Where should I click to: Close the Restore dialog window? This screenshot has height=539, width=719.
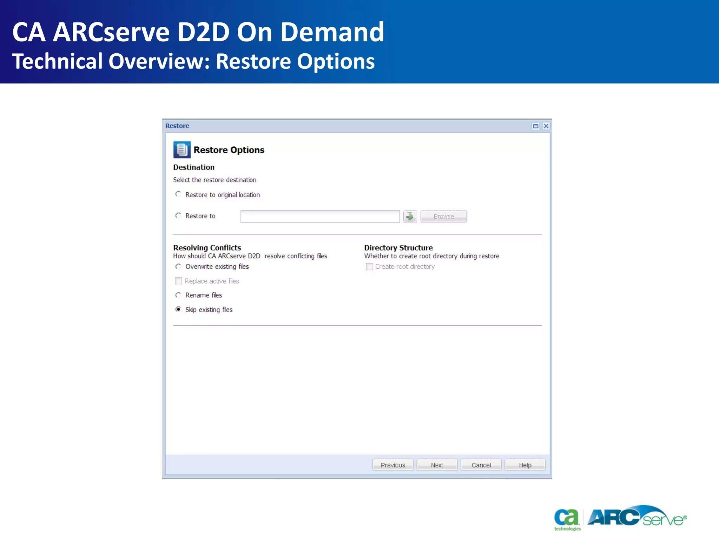[x=546, y=126]
